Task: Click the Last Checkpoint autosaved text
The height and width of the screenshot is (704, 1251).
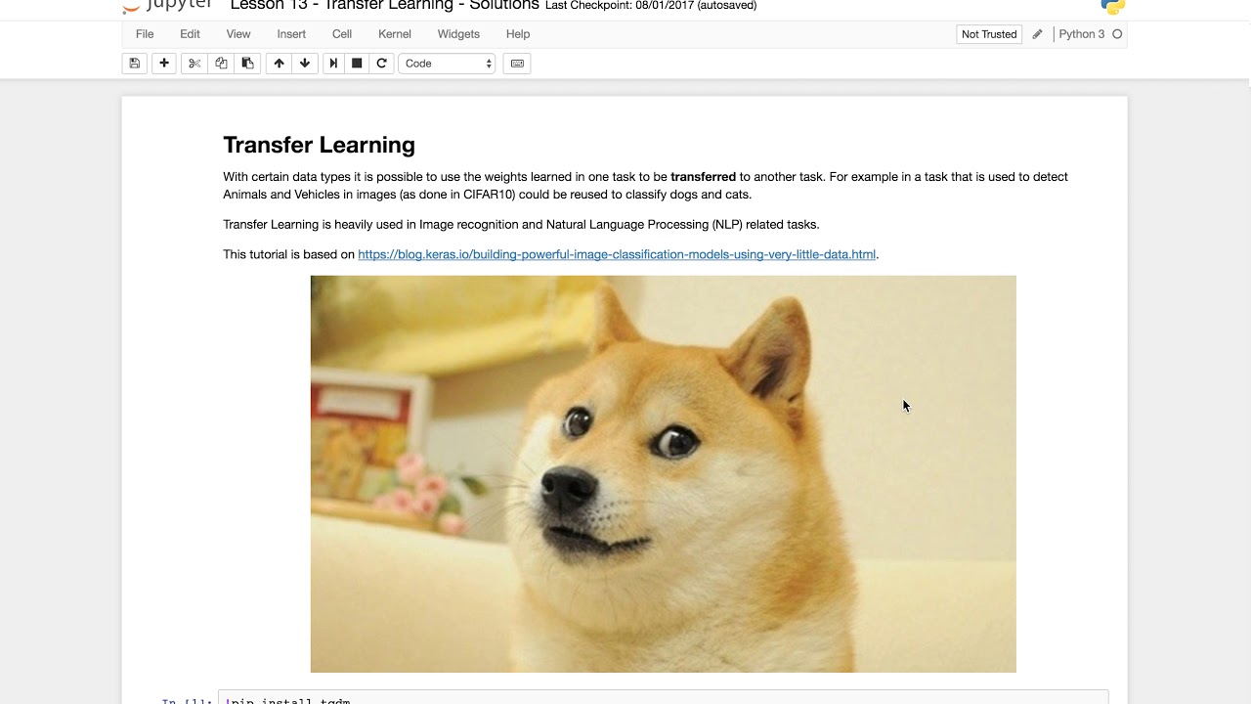Action: click(651, 6)
